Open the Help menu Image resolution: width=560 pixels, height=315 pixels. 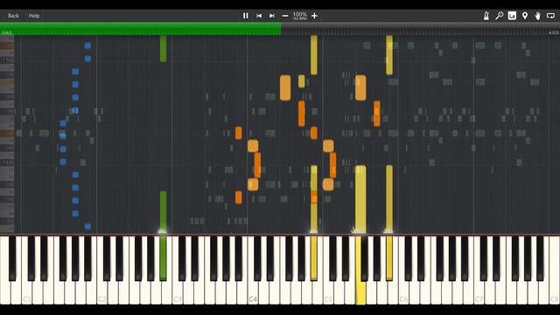[34, 16]
